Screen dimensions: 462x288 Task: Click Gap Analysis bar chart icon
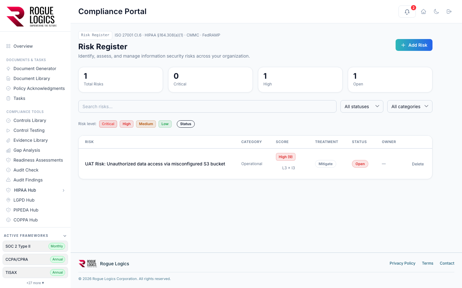[8, 150]
